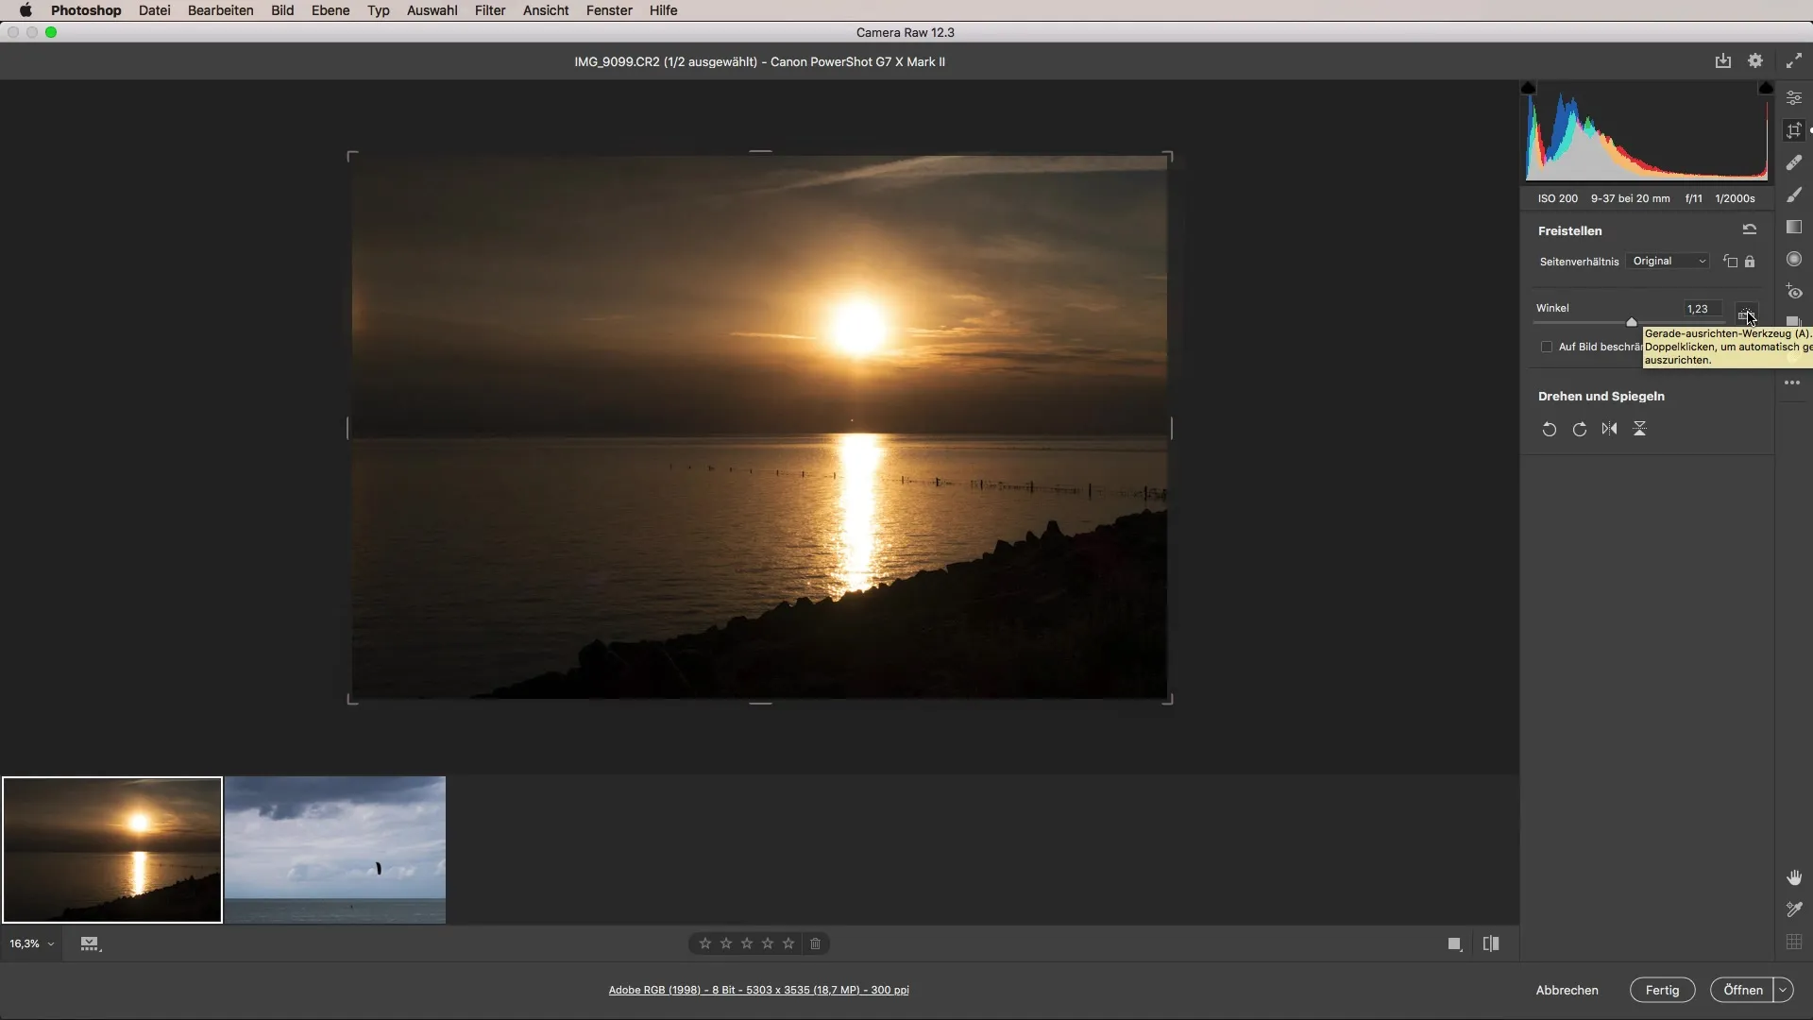Select the Radial Filter tool
The height and width of the screenshot is (1020, 1813).
1793,259
